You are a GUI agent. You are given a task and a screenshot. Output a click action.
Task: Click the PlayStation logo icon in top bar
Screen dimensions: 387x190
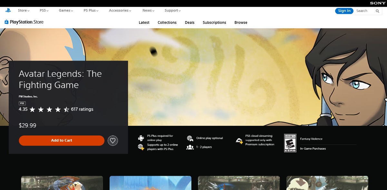pyautogui.click(x=8, y=10)
